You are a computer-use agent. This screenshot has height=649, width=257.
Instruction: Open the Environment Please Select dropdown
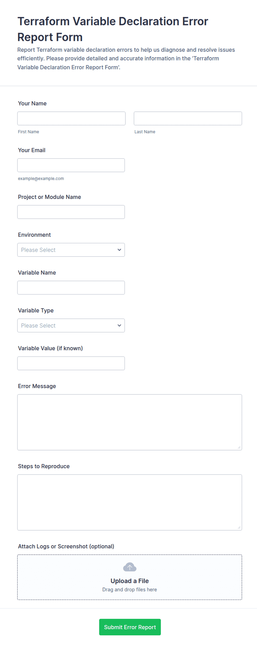(71, 250)
